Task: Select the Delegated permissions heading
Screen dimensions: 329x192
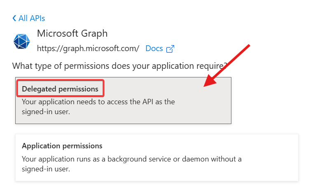Action: [x=60, y=89]
